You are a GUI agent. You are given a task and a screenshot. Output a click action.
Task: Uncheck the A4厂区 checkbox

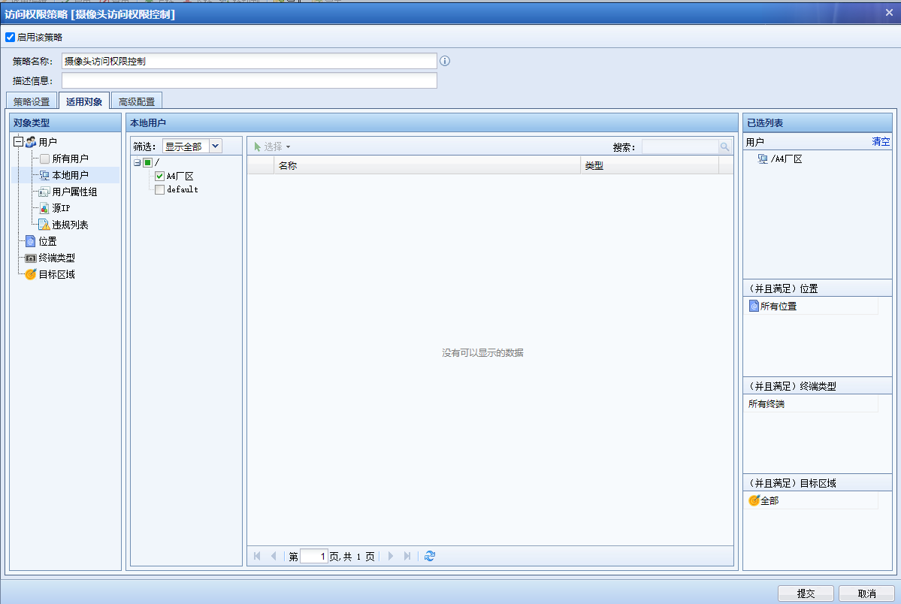click(159, 176)
